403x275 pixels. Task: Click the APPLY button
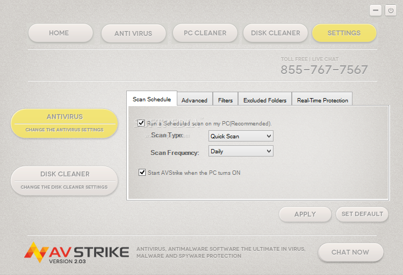305,214
